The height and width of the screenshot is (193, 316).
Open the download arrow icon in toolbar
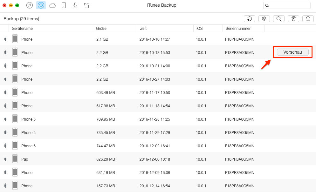click(75, 5)
